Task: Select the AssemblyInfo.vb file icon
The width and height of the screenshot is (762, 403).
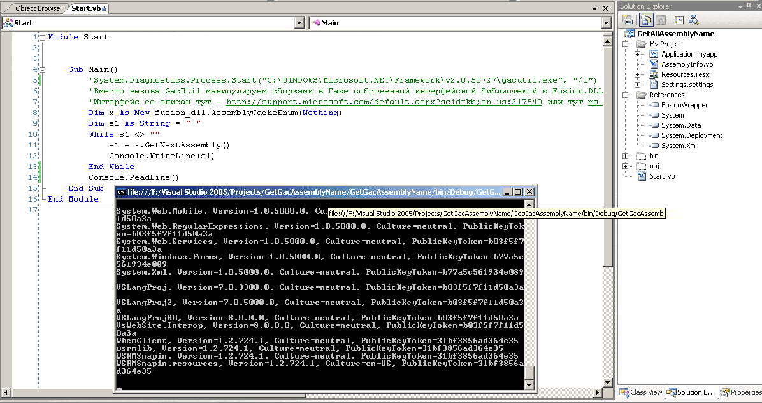Action: coord(654,64)
